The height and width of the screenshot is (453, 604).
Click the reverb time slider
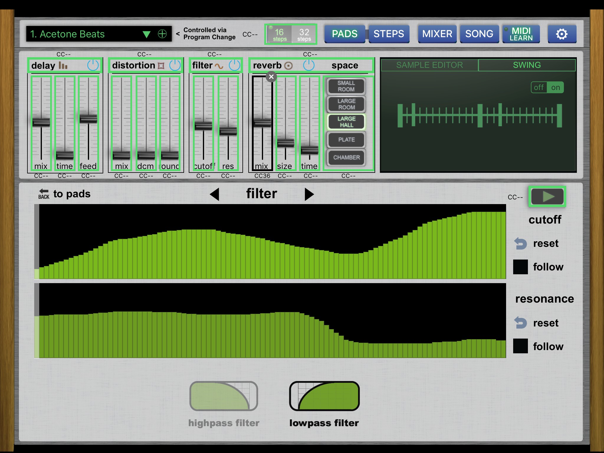click(310, 123)
